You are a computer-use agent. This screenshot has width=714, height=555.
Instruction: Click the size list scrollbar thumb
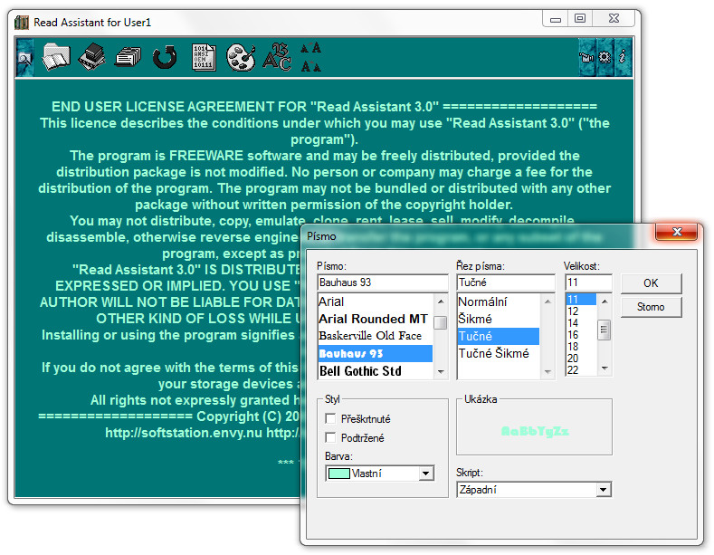605,330
